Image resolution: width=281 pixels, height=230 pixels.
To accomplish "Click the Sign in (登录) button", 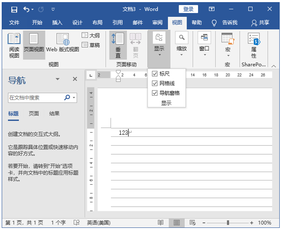I will [x=188, y=9].
